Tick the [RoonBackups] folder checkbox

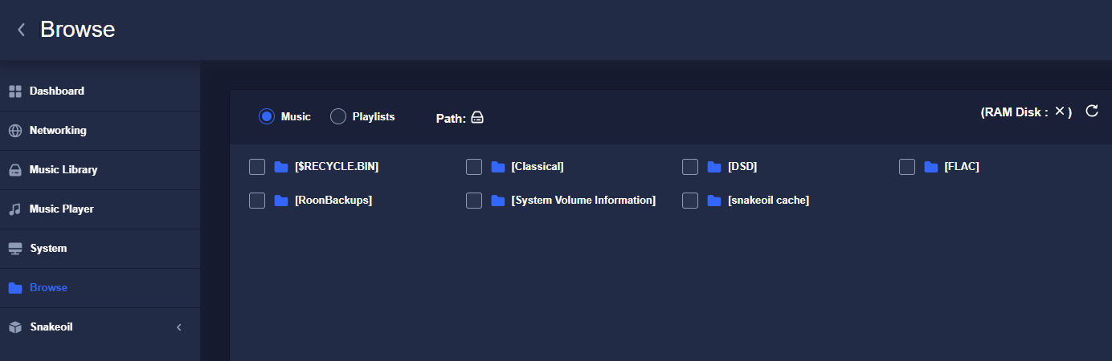coord(257,201)
